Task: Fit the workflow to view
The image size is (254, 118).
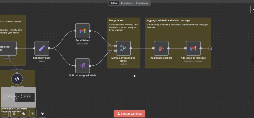Action: (x=5, y=114)
